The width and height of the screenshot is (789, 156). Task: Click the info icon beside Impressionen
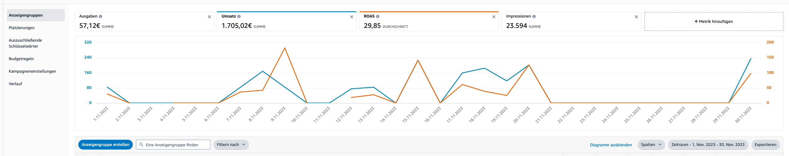pyautogui.click(x=534, y=17)
